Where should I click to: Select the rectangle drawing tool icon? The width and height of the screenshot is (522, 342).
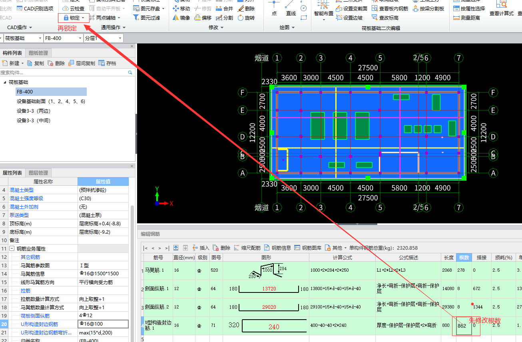click(304, 18)
